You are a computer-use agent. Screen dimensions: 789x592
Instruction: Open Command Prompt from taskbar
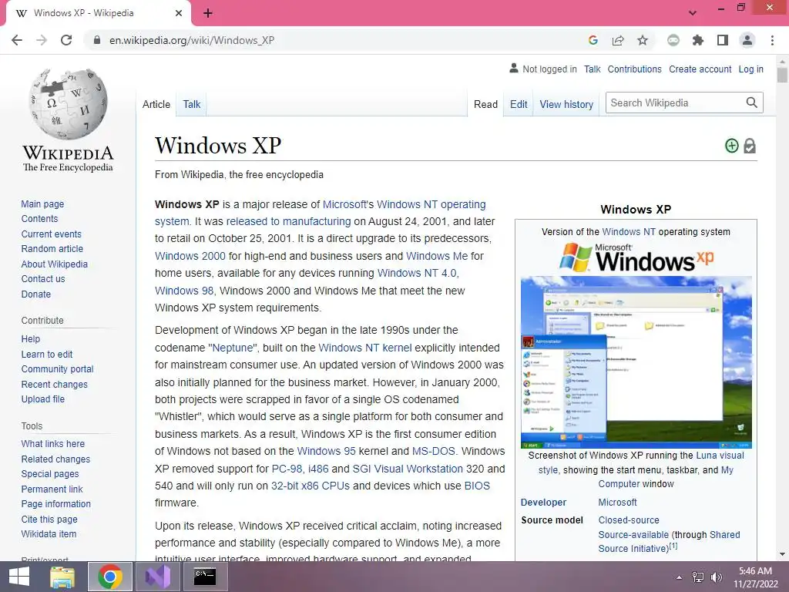coord(205,577)
